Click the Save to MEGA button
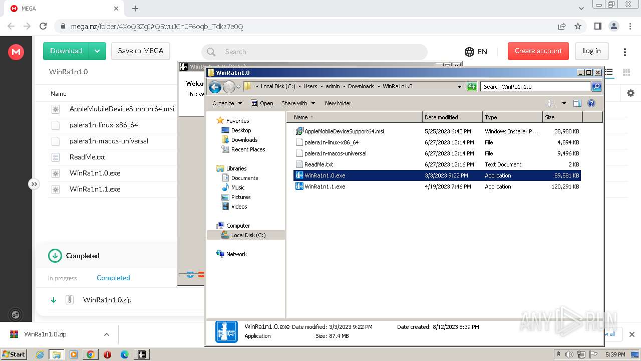Viewport: 641px width, 361px height. pyautogui.click(x=141, y=51)
